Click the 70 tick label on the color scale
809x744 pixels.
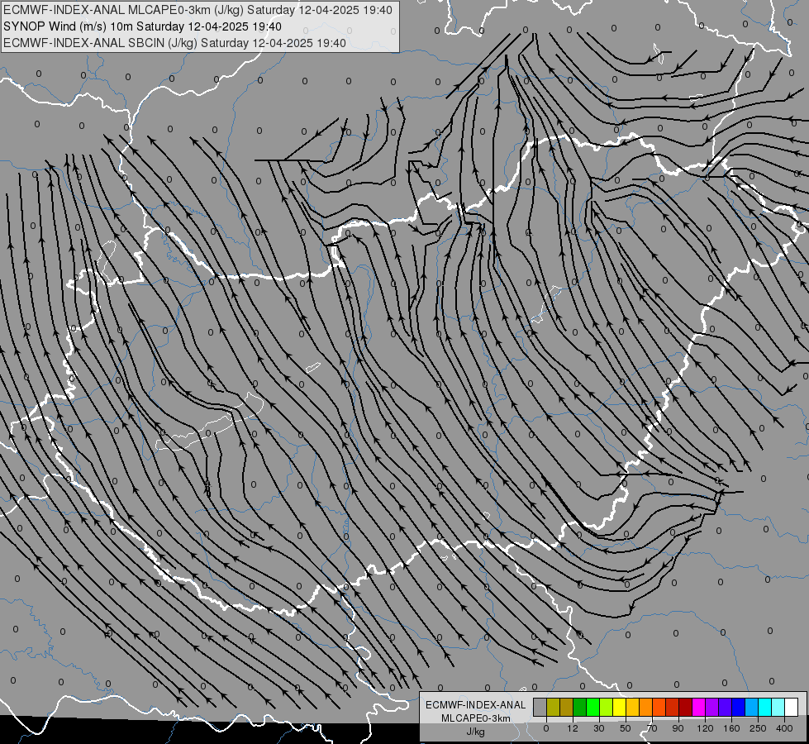(x=652, y=728)
